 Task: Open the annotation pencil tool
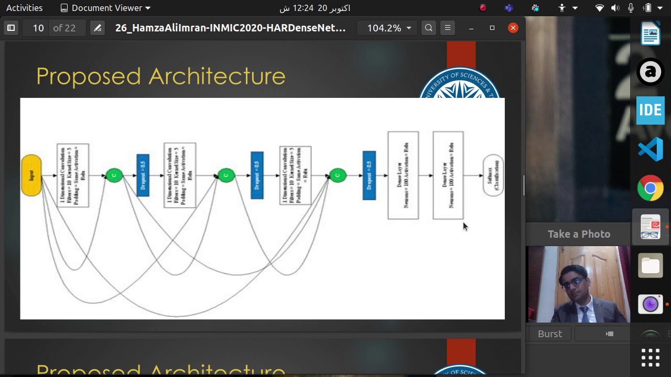pos(98,28)
